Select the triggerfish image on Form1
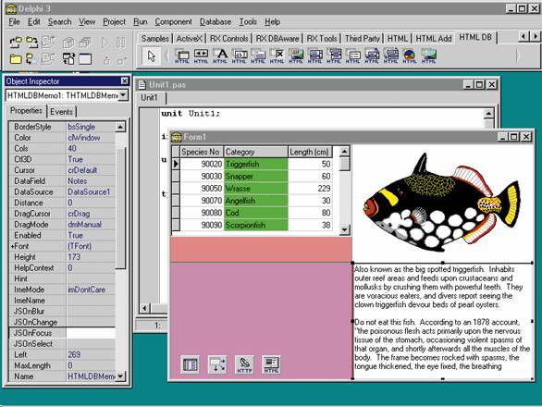Viewport: 542px width, 407px height. [441, 203]
